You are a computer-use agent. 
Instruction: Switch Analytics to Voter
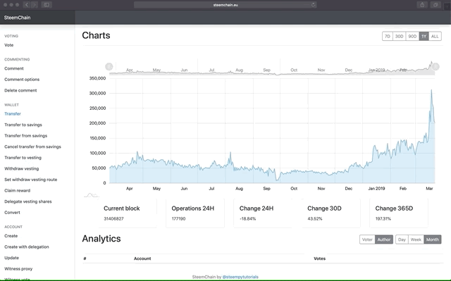pyautogui.click(x=367, y=239)
